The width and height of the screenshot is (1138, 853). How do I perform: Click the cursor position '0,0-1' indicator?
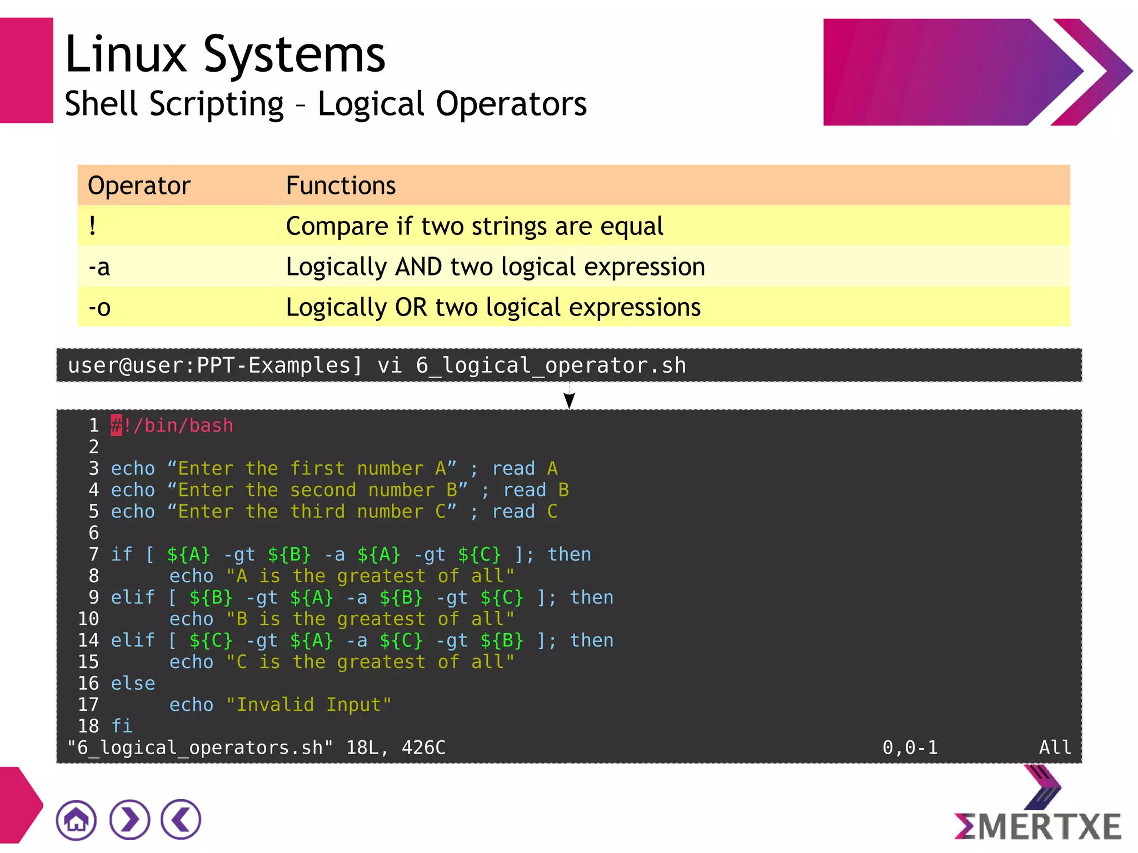[910, 747]
